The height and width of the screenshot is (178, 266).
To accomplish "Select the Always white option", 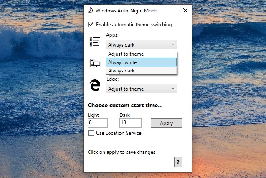I will coord(141,62).
